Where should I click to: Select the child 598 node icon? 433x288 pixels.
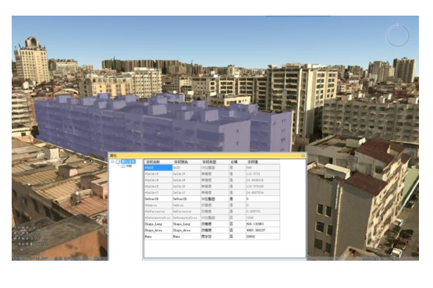click(x=123, y=166)
